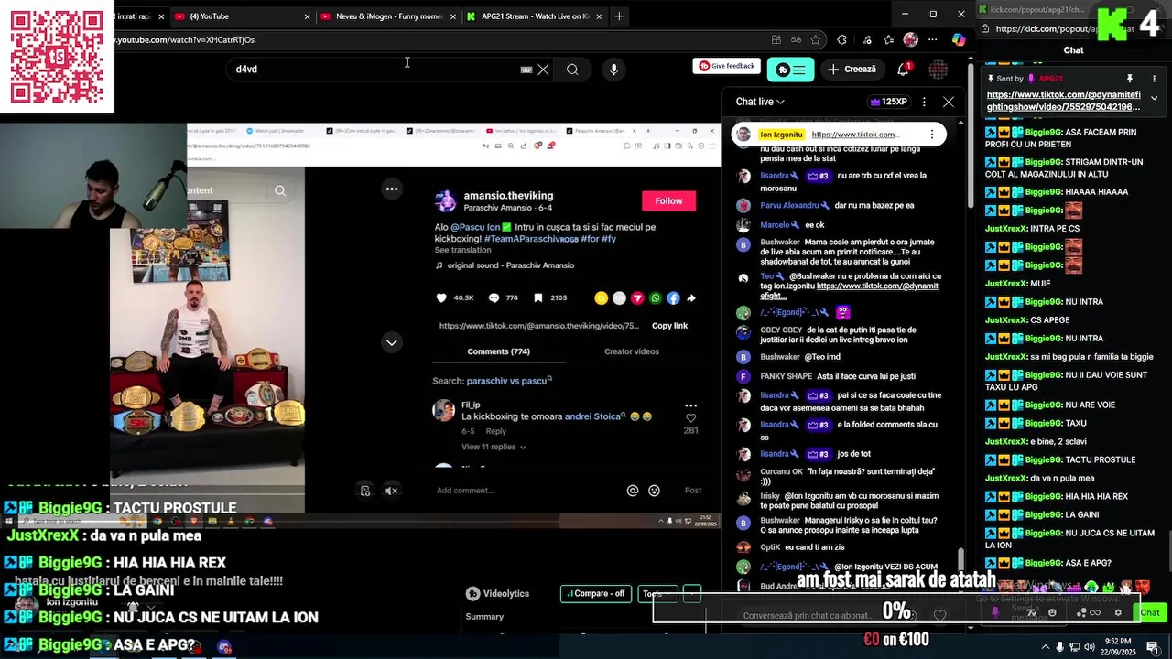Switch to the Creator videos tab

[x=632, y=351]
